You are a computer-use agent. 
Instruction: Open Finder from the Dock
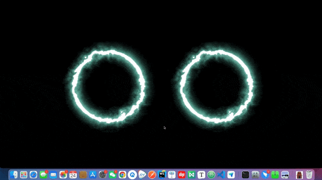(x=14, y=175)
